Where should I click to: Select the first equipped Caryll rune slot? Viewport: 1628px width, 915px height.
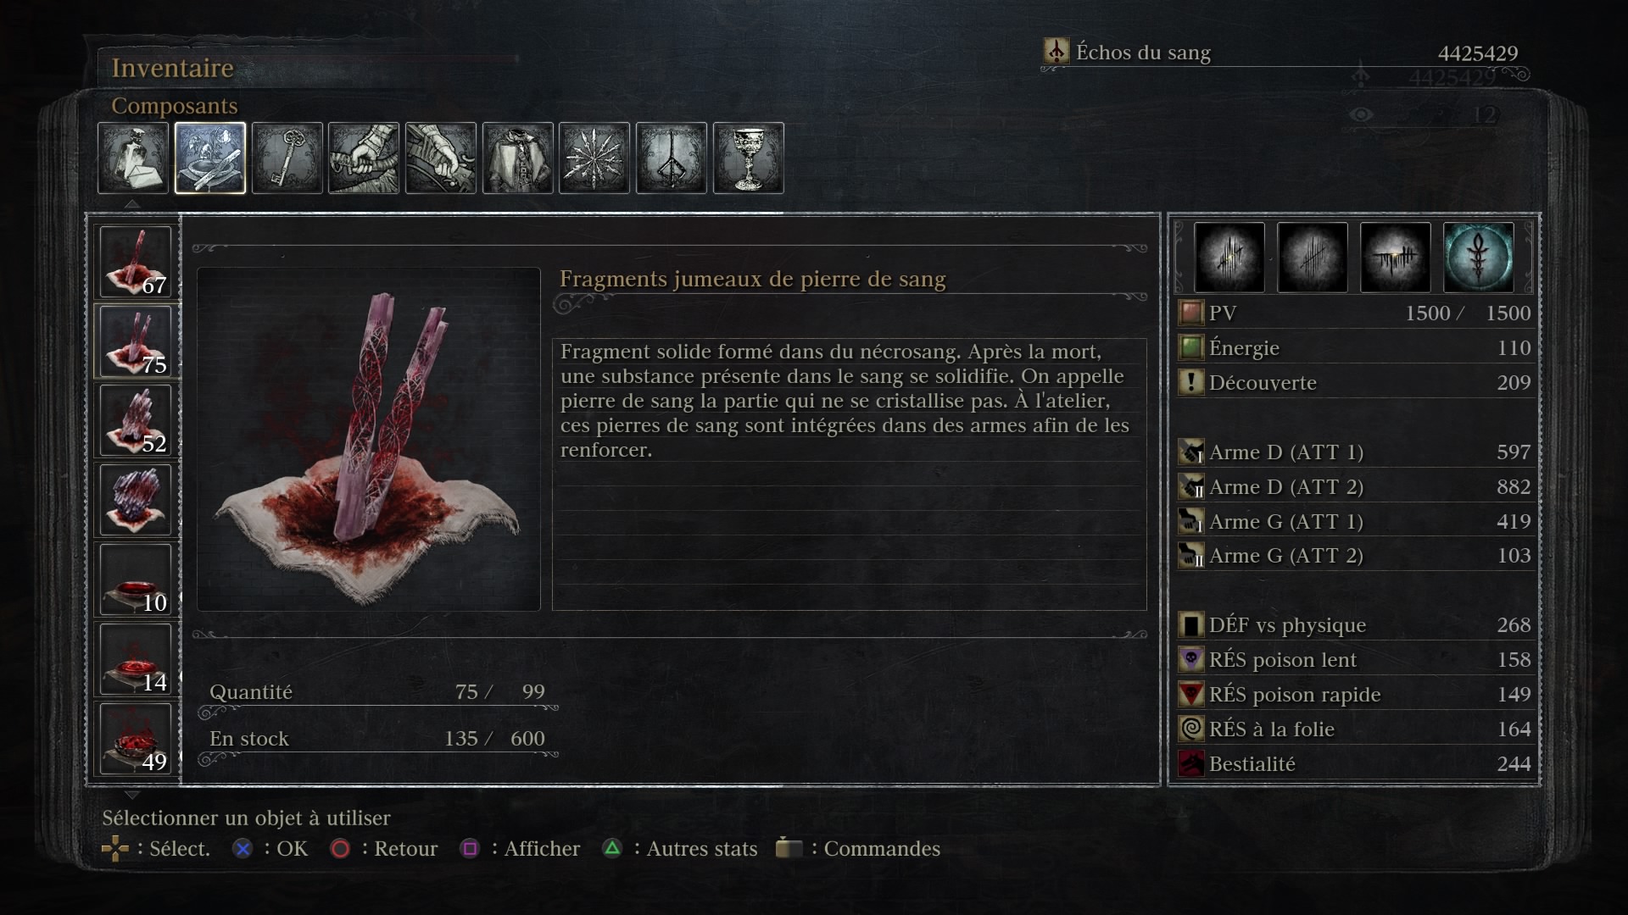tap(1229, 258)
